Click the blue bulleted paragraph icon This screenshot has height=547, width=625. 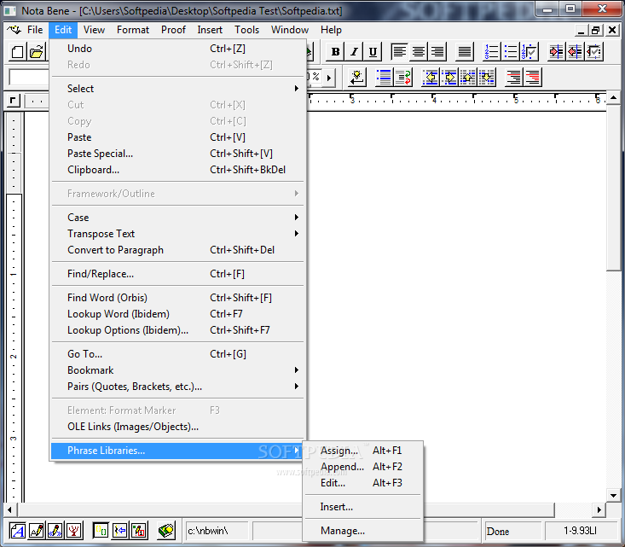coord(384,78)
